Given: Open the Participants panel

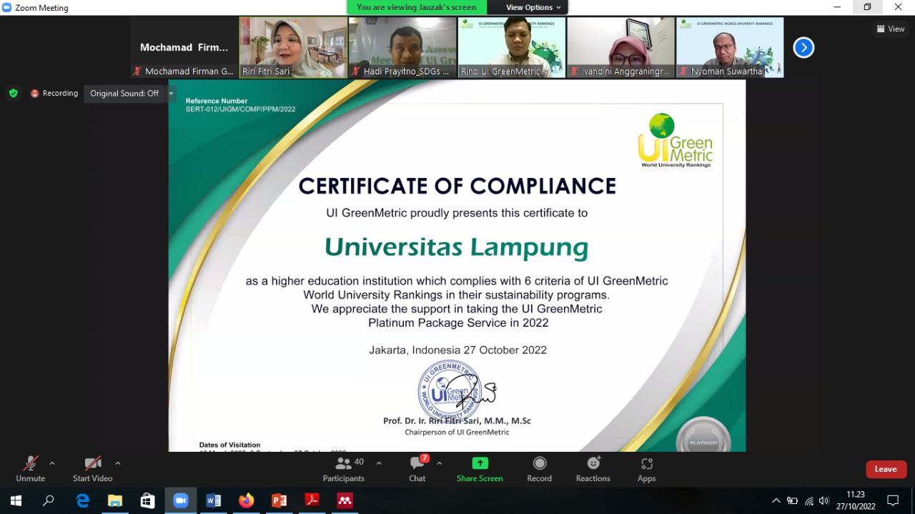Looking at the screenshot, I should [344, 469].
